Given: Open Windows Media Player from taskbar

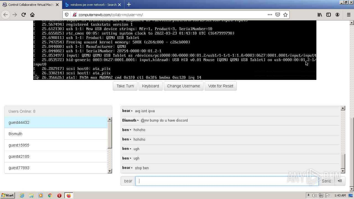Looking at the screenshot, I should [41, 195].
